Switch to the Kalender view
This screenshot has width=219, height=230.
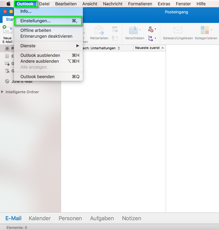[x=40, y=218]
